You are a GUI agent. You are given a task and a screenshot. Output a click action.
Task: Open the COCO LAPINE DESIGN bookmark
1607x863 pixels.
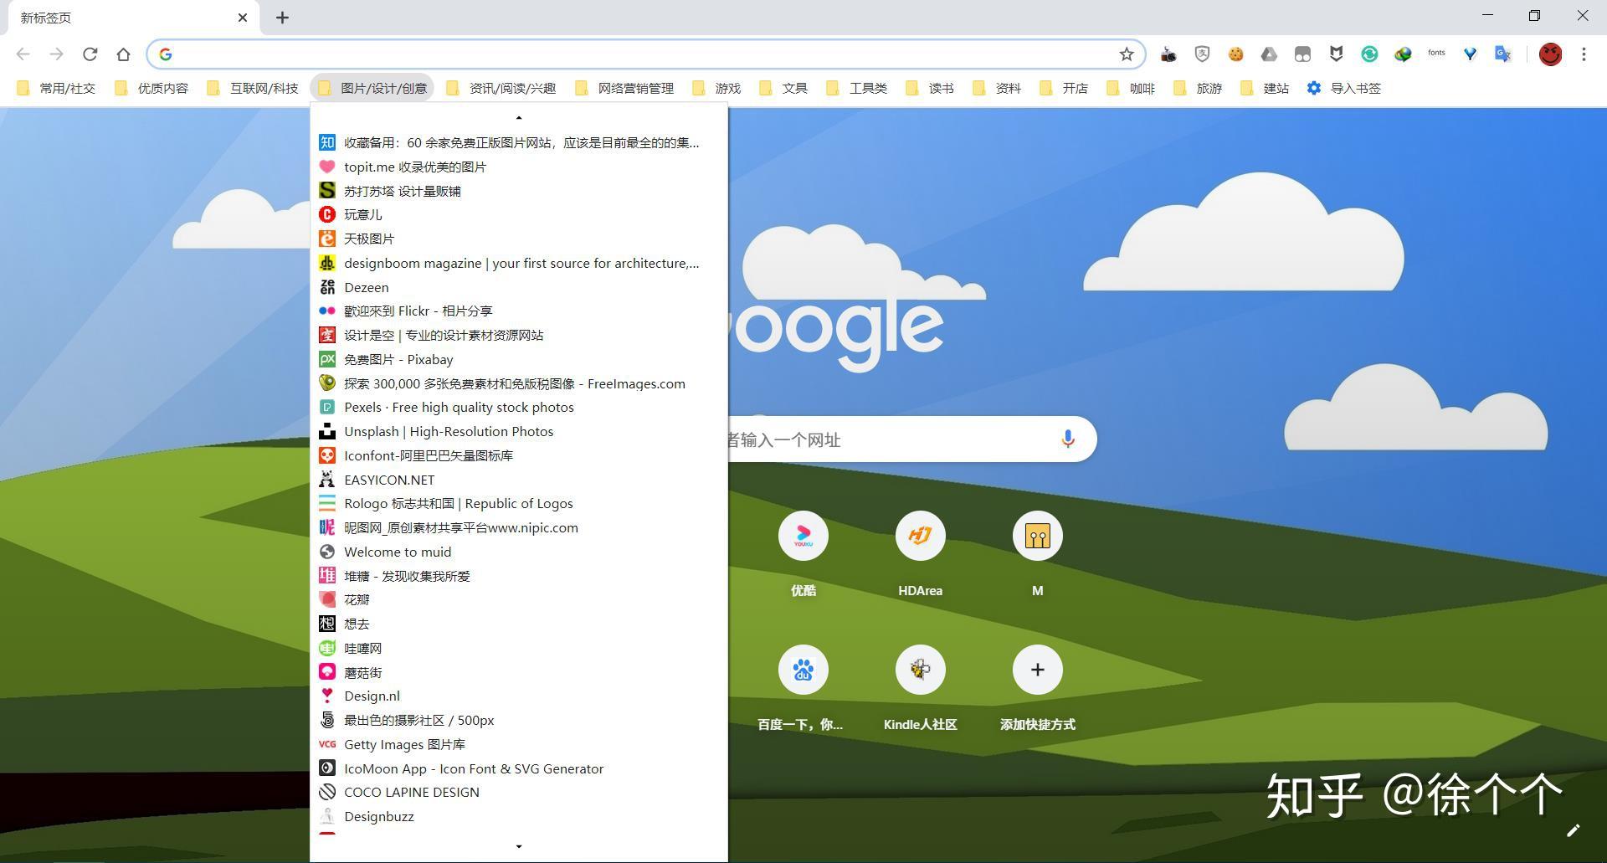pos(519,792)
